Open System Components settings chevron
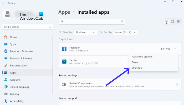This screenshot has height=105, width=184. coord(177,85)
